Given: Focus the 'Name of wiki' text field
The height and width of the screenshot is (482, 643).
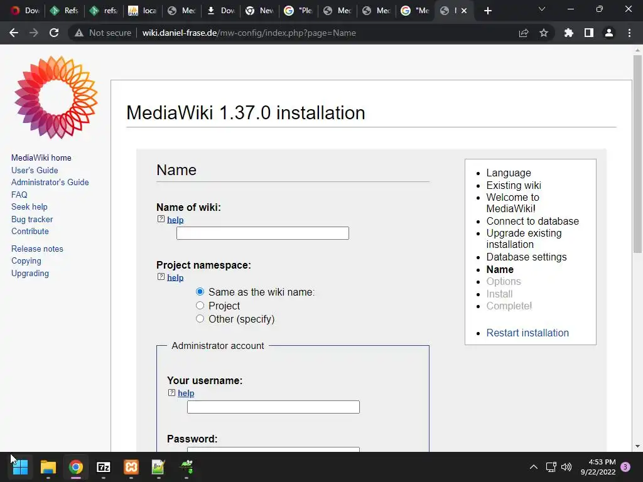Looking at the screenshot, I should (x=262, y=233).
